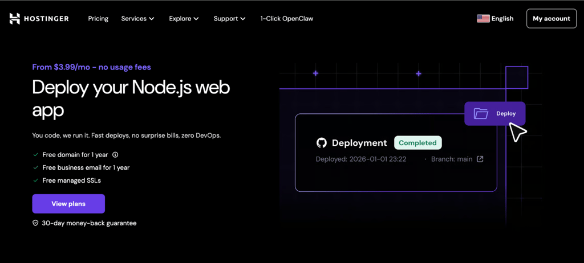This screenshot has width=584, height=263.
Task: Click 'Free managed SSLs' text
Action: tap(71, 180)
